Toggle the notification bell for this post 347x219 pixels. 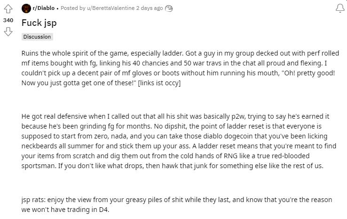tap(339, 8)
